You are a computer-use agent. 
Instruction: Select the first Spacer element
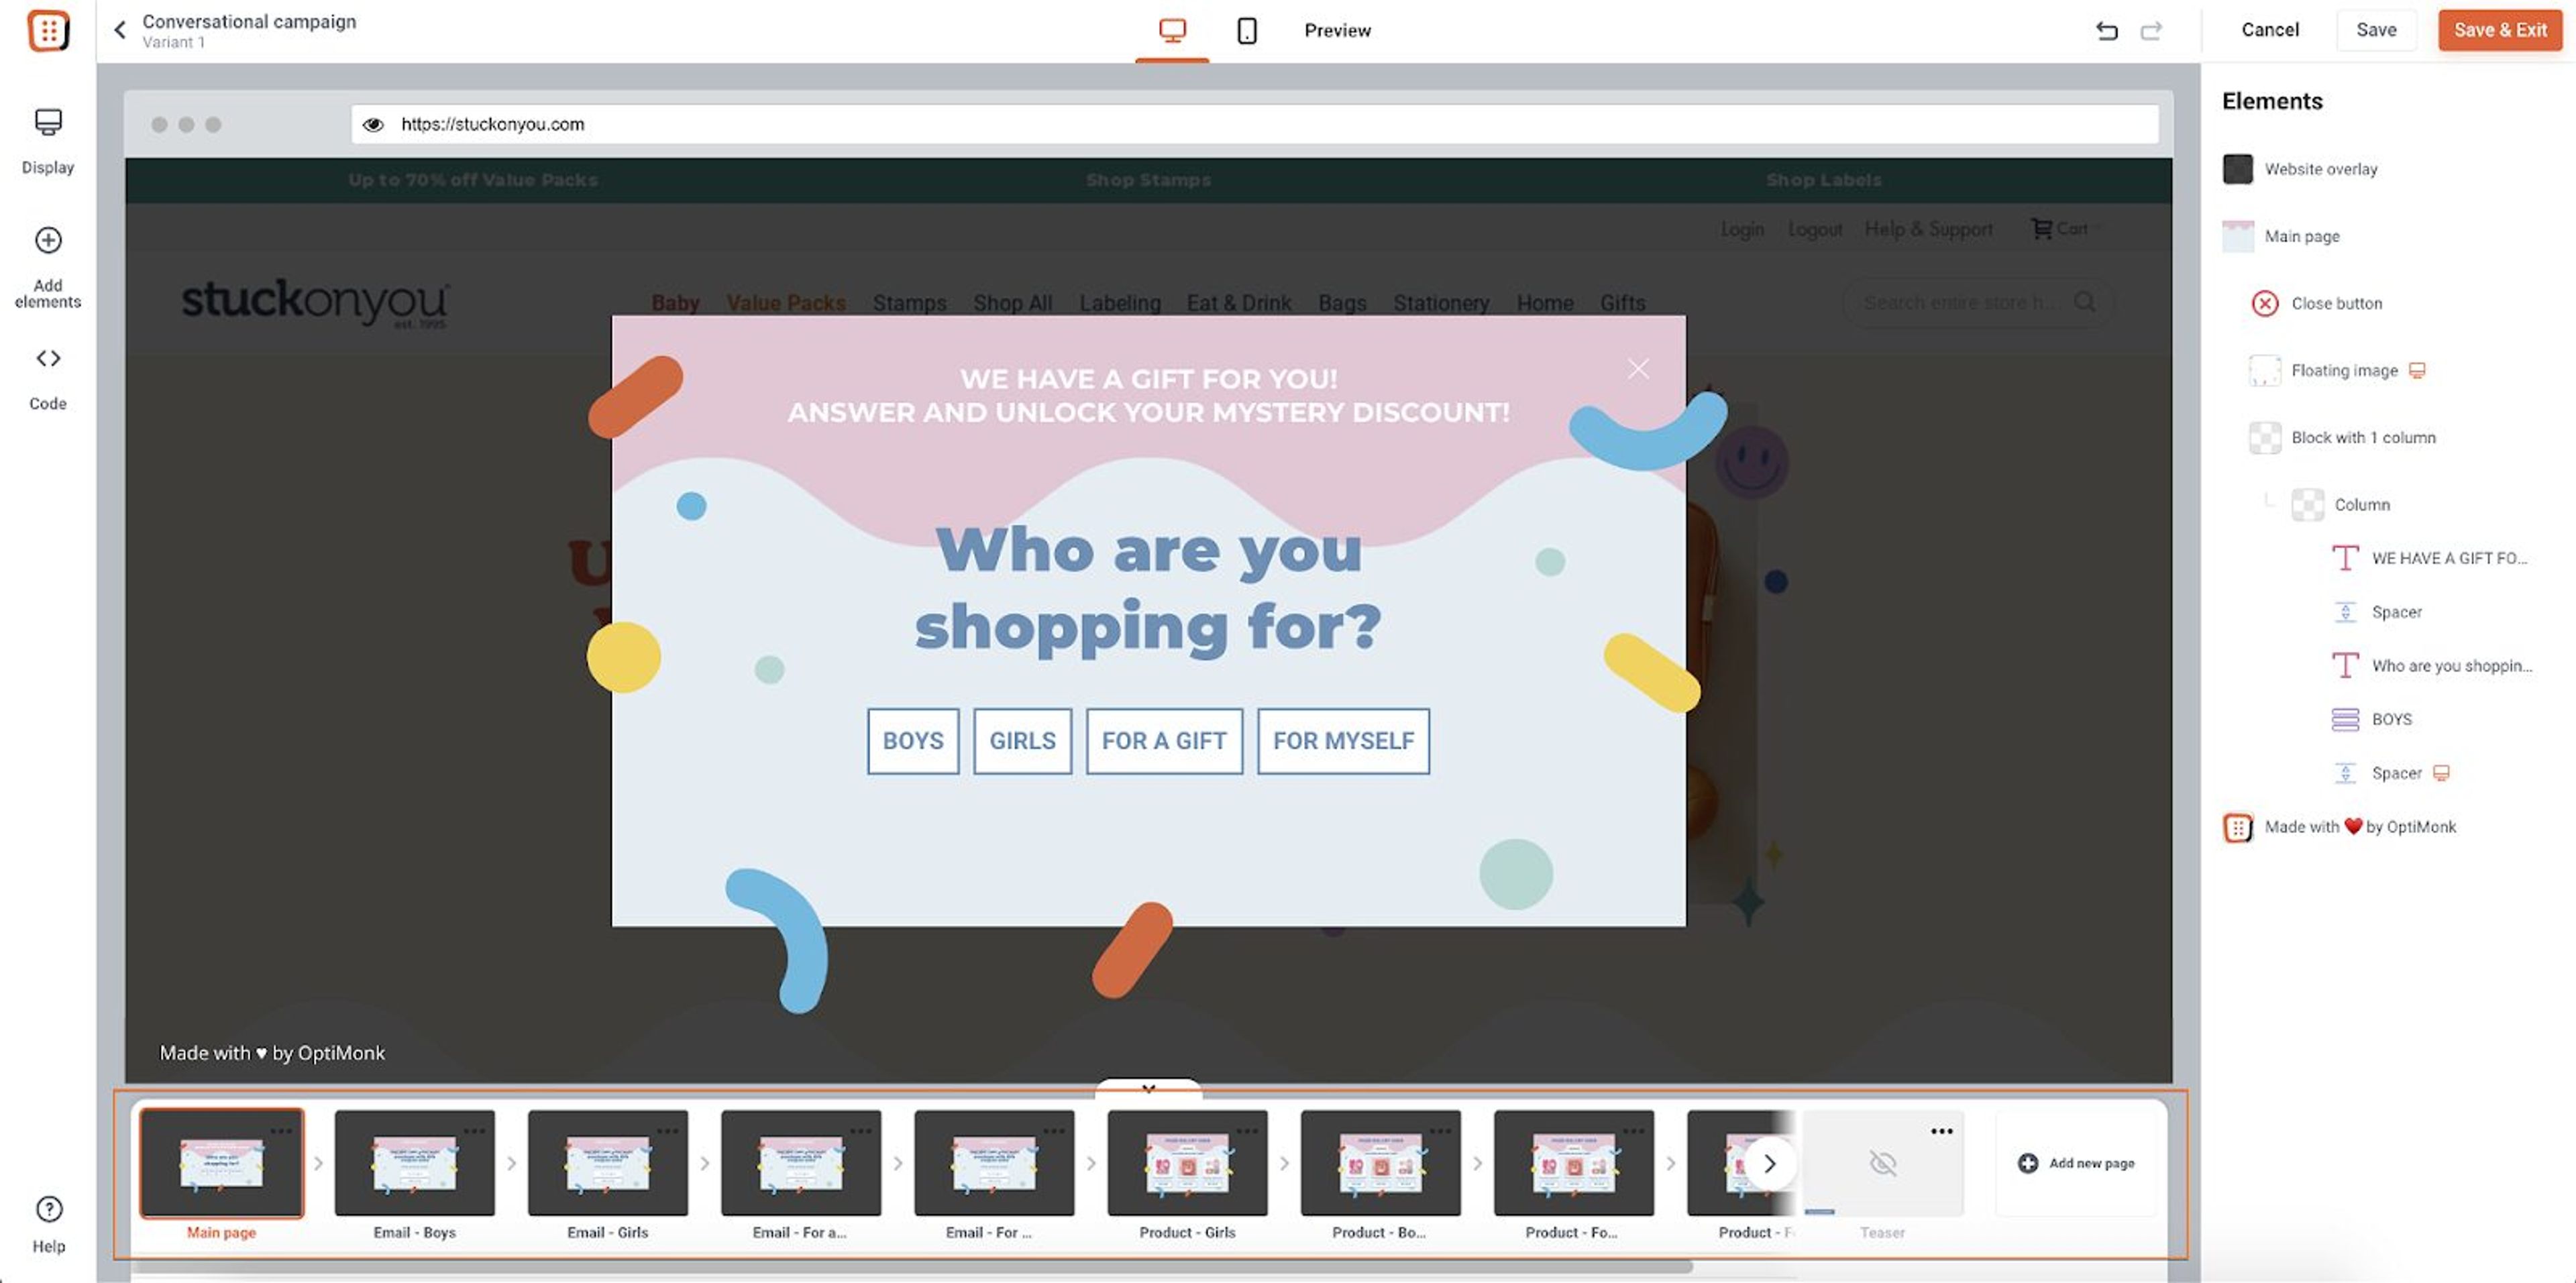pyautogui.click(x=2377, y=612)
